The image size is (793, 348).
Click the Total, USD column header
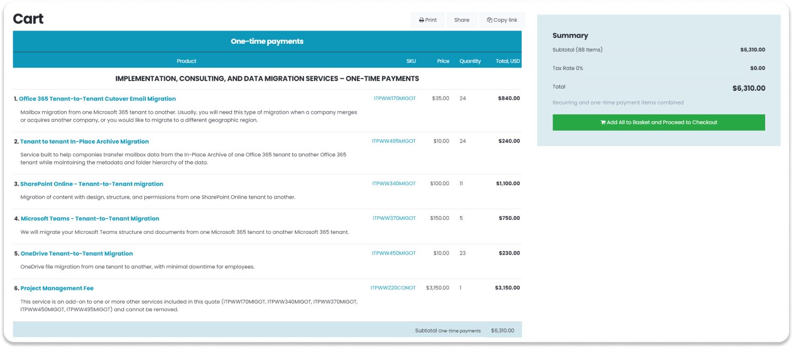tap(508, 61)
